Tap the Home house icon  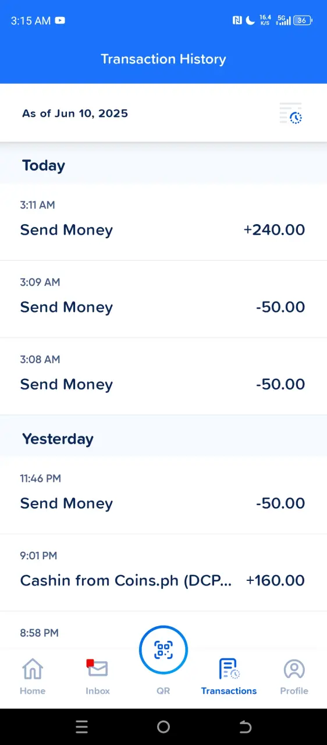33,669
